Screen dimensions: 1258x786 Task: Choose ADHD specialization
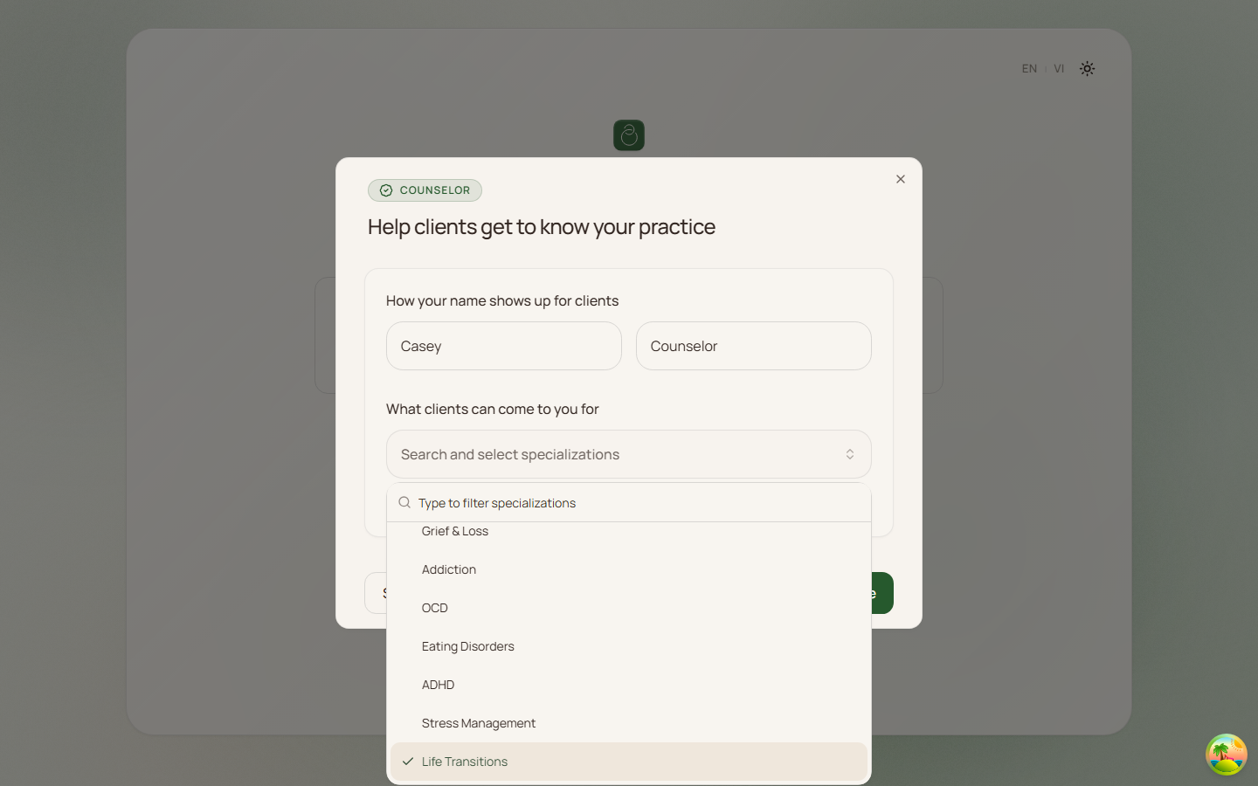(439, 685)
